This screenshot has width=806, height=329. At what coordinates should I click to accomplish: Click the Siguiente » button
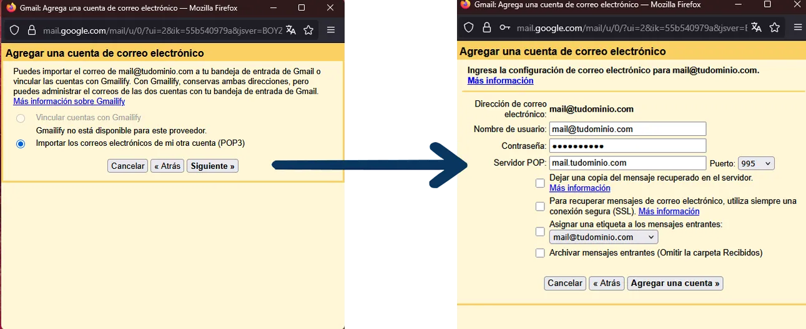click(212, 166)
